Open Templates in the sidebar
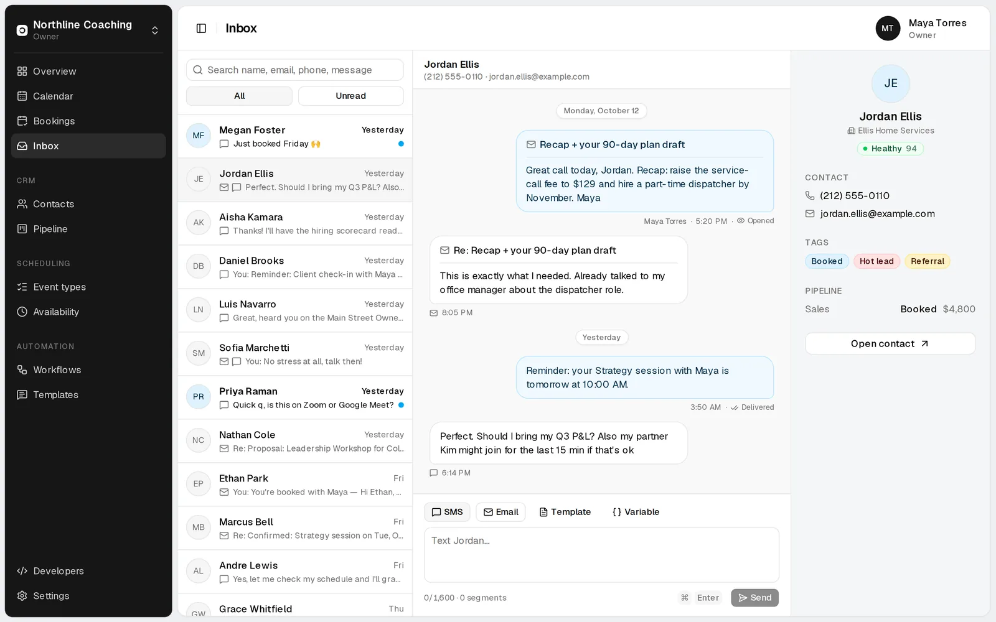Screen dimensions: 996x622 [88, 395]
